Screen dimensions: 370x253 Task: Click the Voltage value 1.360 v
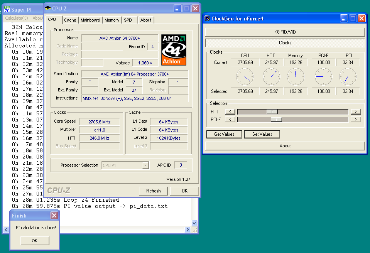[145, 63]
